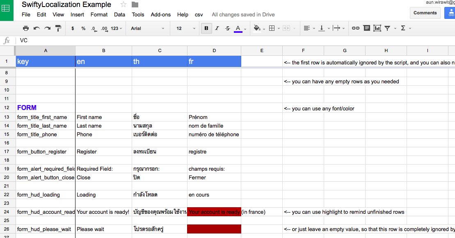Click the blue Share button
The width and height of the screenshot is (455, 238).
450,13
